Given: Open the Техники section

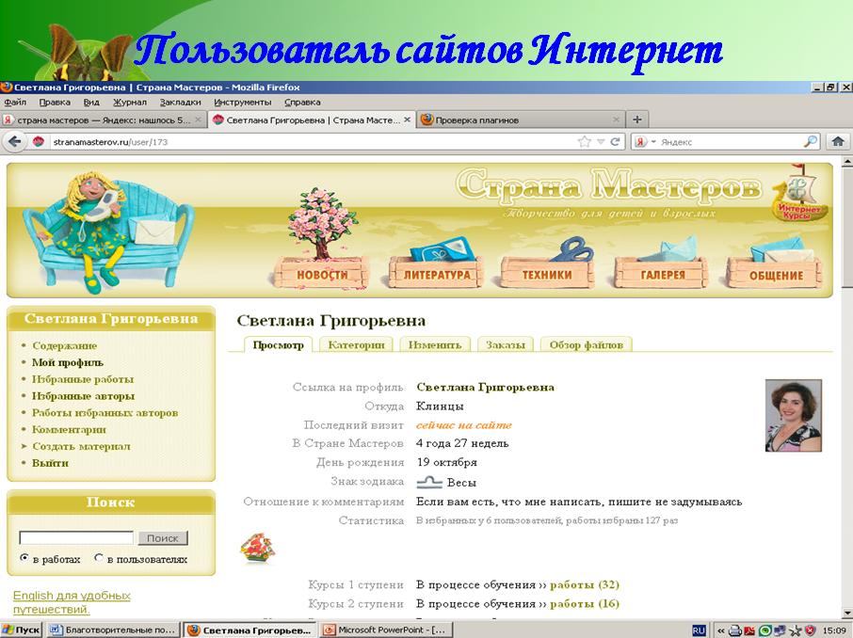Looking at the screenshot, I should [547, 275].
